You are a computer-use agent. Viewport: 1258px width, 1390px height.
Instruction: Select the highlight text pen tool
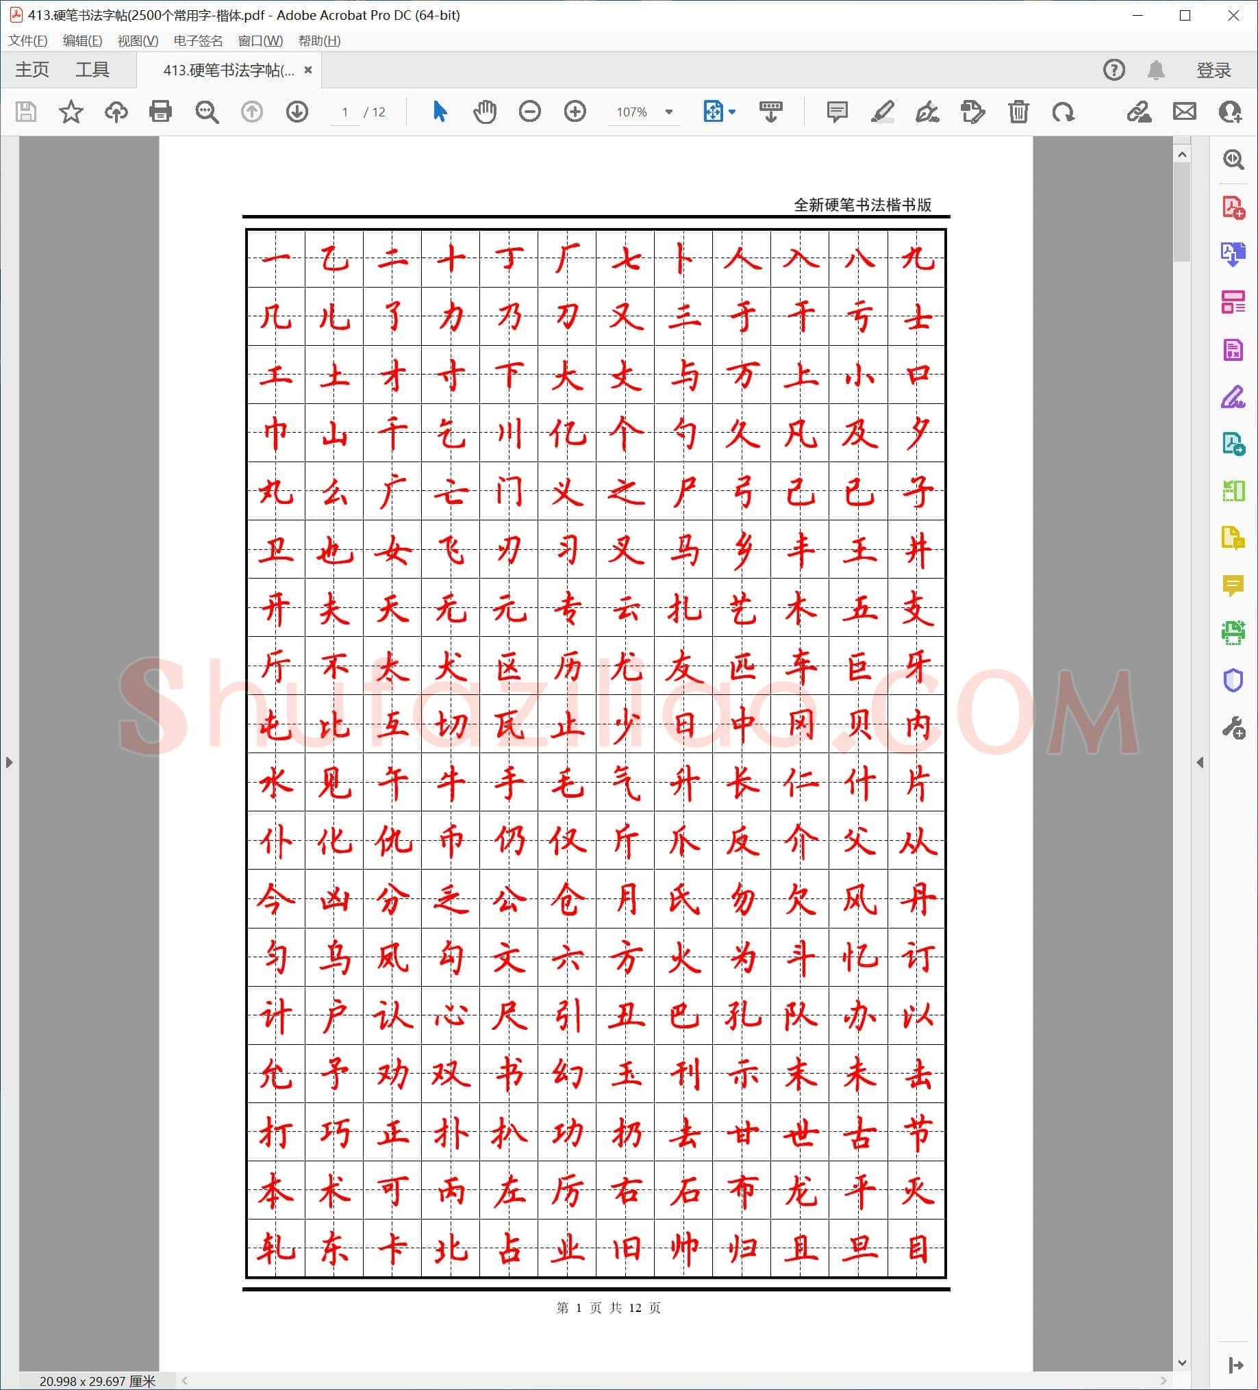click(x=883, y=112)
